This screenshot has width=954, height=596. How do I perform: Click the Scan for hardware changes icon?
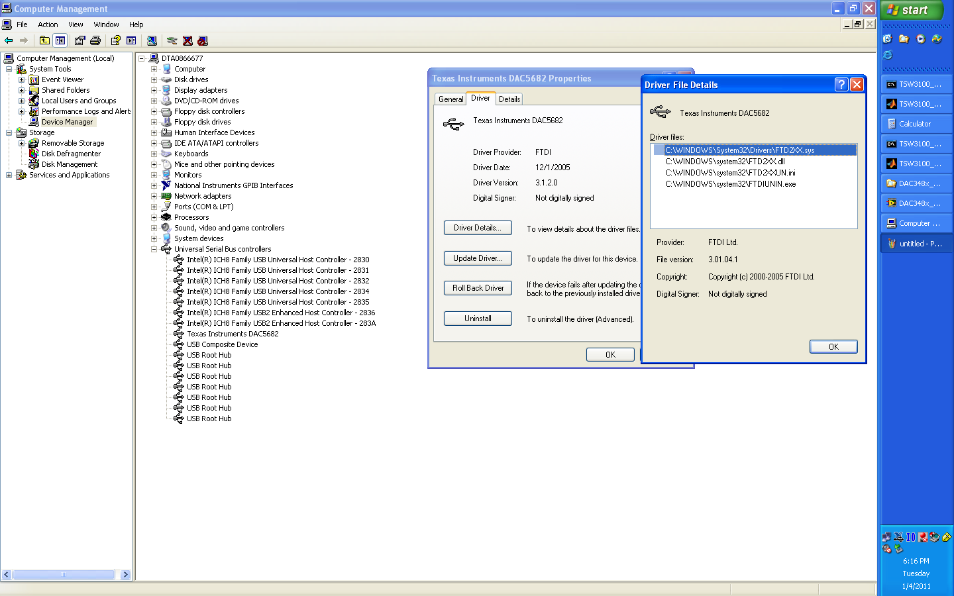[152, 40]
